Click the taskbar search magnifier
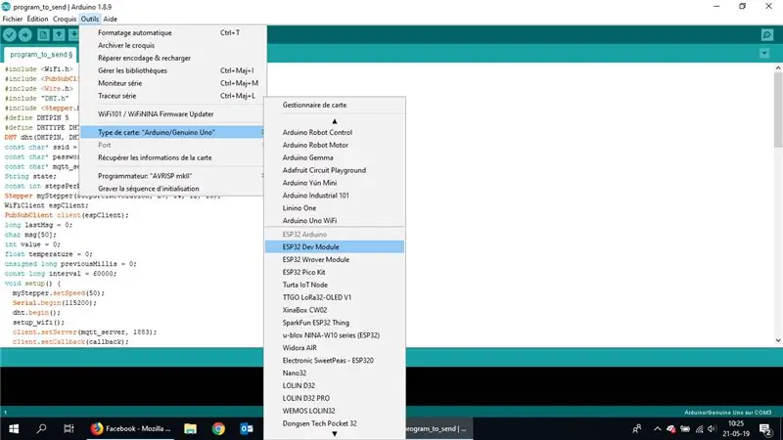783x440 pixels. (x=41, y=428)
